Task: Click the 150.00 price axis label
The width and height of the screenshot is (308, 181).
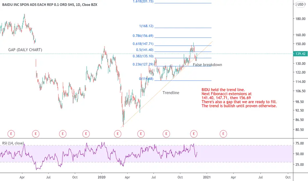Action: pyautogui.click(x=300, y=44)
